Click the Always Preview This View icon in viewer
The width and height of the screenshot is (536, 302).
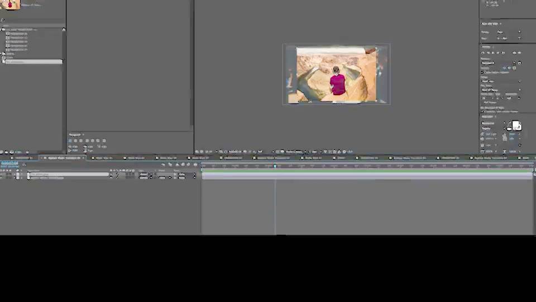point(197,152)
